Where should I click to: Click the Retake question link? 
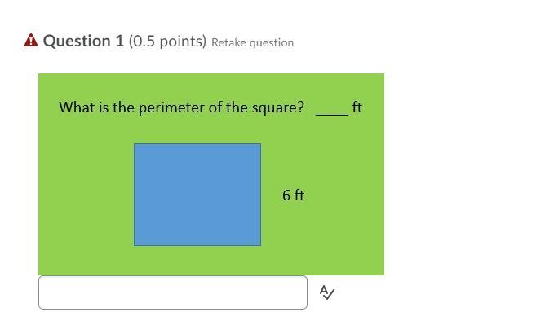252,42
